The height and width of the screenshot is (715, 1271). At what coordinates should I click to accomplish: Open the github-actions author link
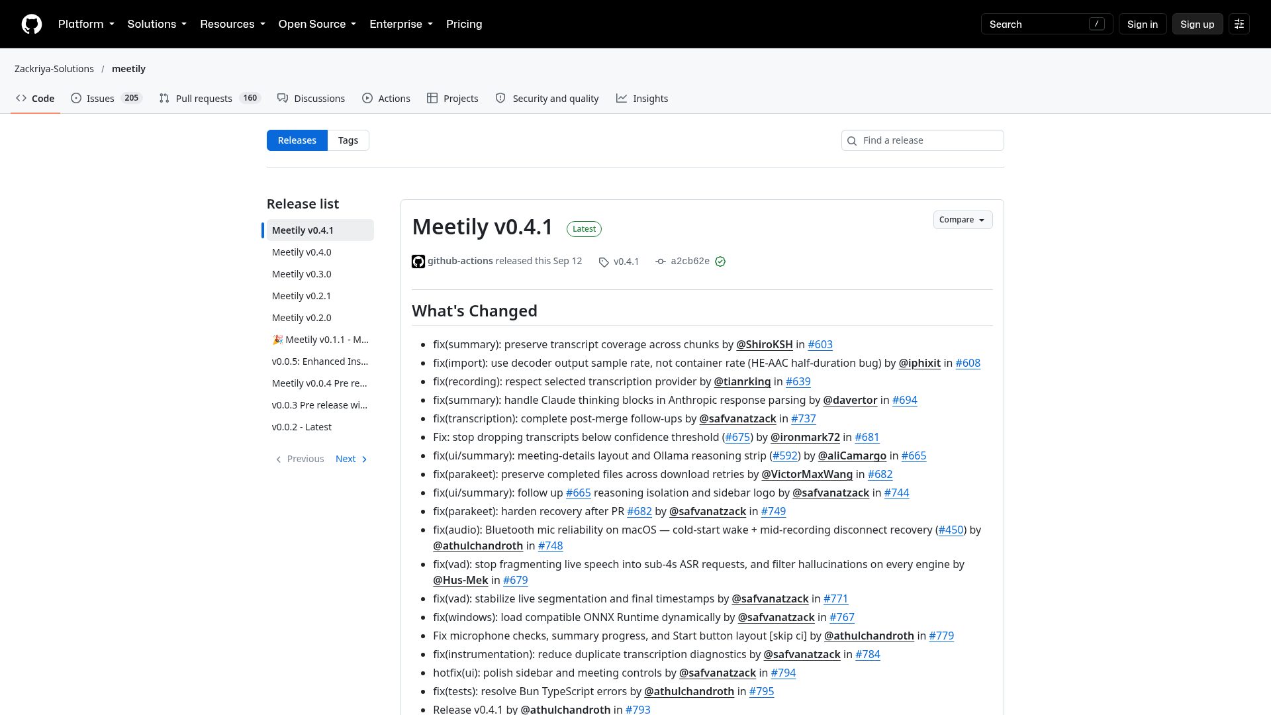[x=460, y=261]
